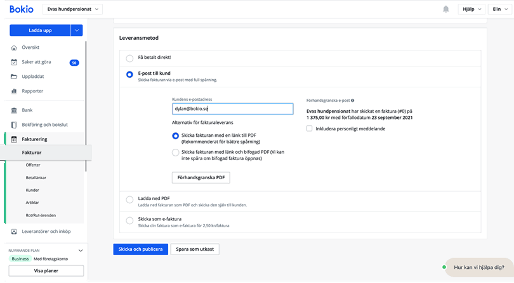Image resolution: width=514 pixels, height=283 pixels.
Task: Click the Uppladdat folder icon
Action: pyautogui.click(x=14, y=77)
